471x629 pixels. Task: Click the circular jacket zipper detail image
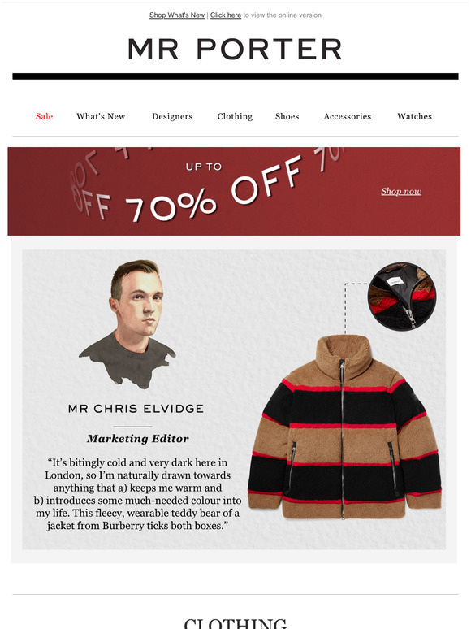coord(402,296)
